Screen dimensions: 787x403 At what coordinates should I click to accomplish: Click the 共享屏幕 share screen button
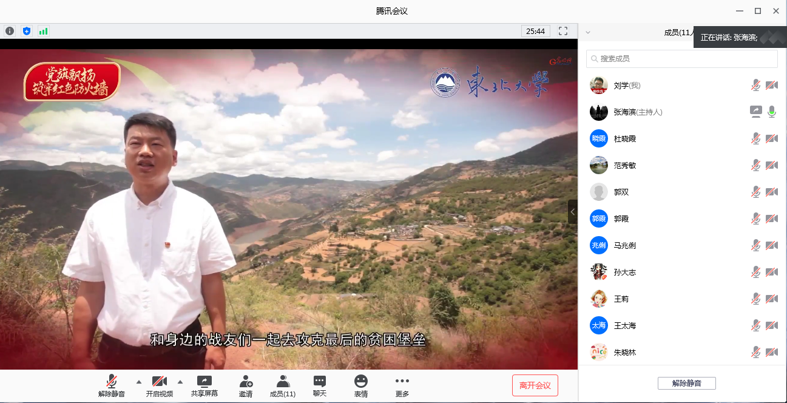[204, 385]
